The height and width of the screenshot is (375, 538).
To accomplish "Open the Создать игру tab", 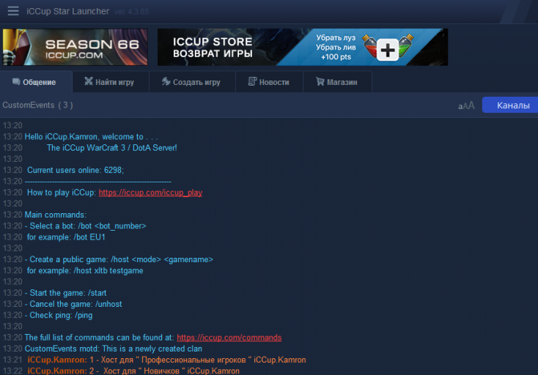I will [193, 82].
